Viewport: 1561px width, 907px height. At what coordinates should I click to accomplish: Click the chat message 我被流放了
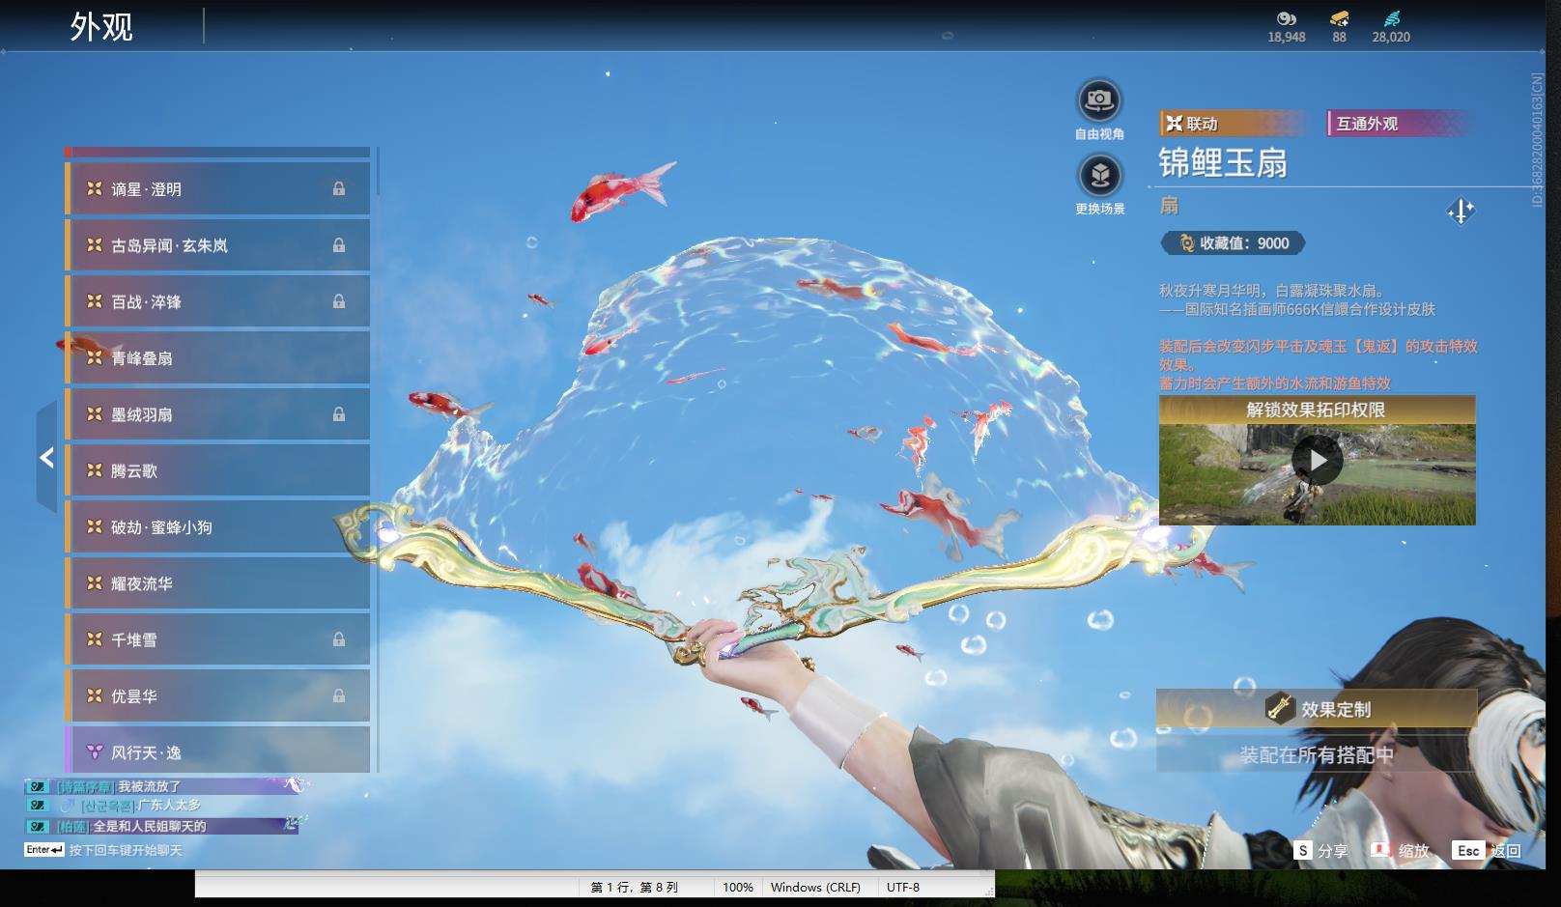pos(150,786)
